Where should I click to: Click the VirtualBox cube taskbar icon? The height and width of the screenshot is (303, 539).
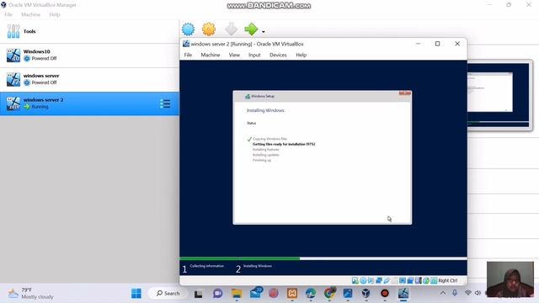click(x=366, y=294)
